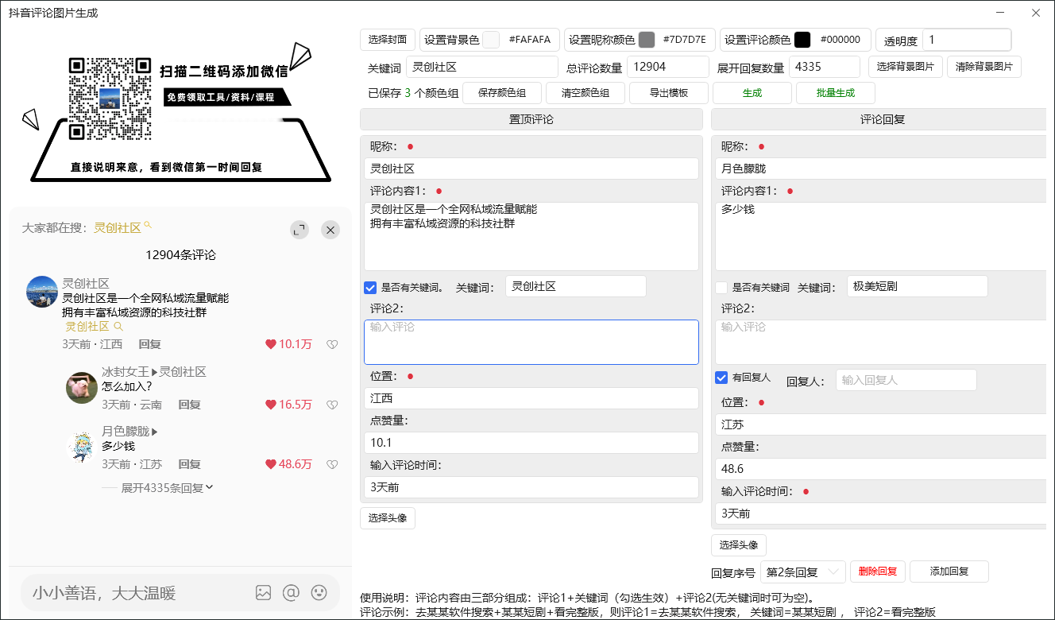1055x620 pixels.
Task: Uncheck 是否有关键词 in the 置顶评论 panel
Action: [x=369, y=287]
